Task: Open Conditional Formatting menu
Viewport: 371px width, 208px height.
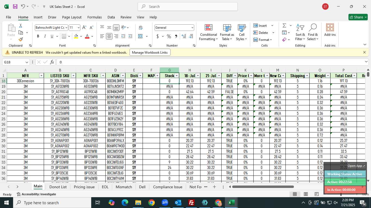Action: point(208,32)
